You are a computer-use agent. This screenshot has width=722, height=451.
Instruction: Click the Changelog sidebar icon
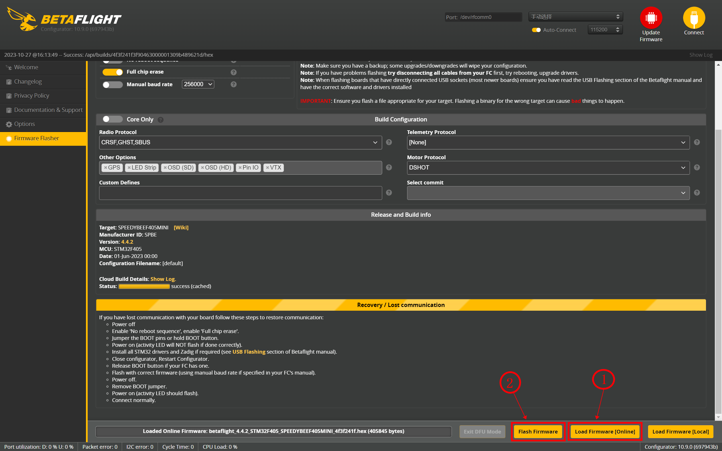[9, 82]
